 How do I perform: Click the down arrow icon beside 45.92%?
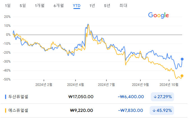coord(154,110)
